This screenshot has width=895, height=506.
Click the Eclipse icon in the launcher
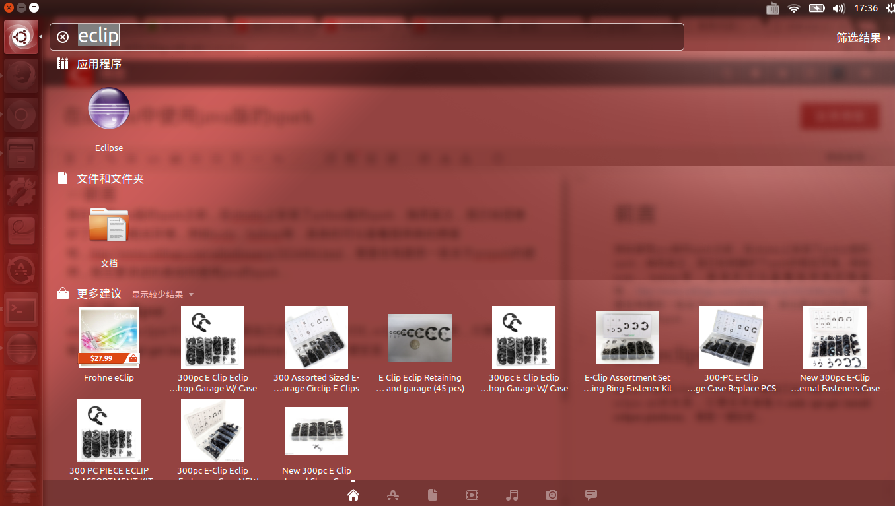tap(20, 347)
